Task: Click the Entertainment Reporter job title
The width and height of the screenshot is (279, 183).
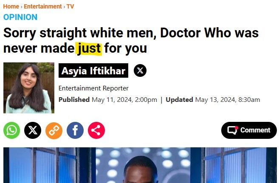Action: (93, 88)
